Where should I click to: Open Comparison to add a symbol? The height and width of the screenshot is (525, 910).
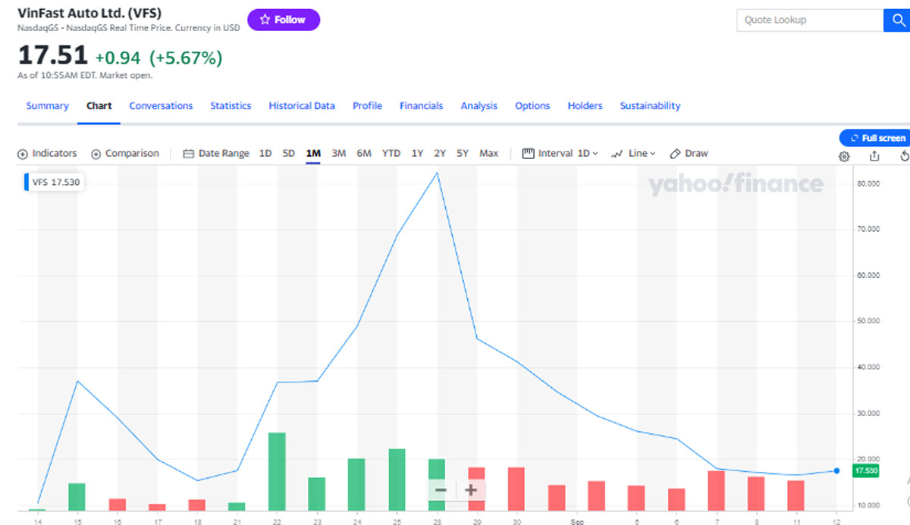tap(125, 153)
